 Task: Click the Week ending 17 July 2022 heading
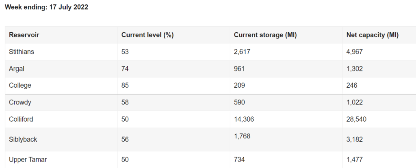tap(46, 7)
